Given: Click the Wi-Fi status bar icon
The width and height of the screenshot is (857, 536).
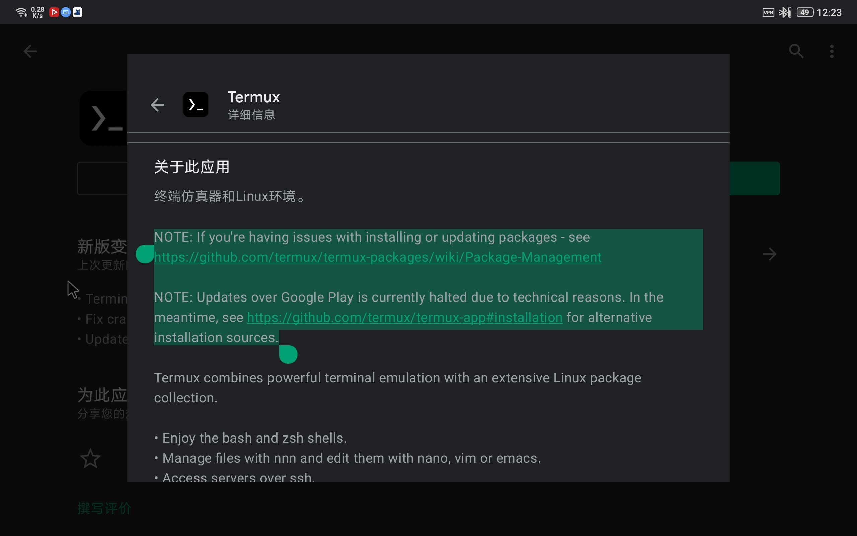Looking at the screenshot, I should [x=21, y=12].
